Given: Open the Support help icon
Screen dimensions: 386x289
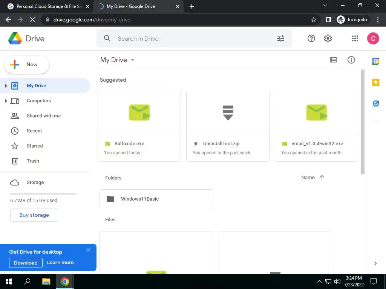Looking at the screenshot, I should pyautogui.click(x=311, y=38).
